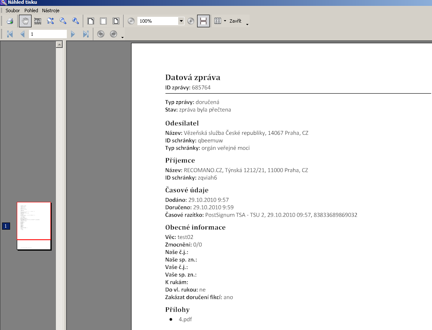This screenshot has height=330, width=432.
Task: Select the Zoom out magnifier tool
Action: (x=63, y=21)
